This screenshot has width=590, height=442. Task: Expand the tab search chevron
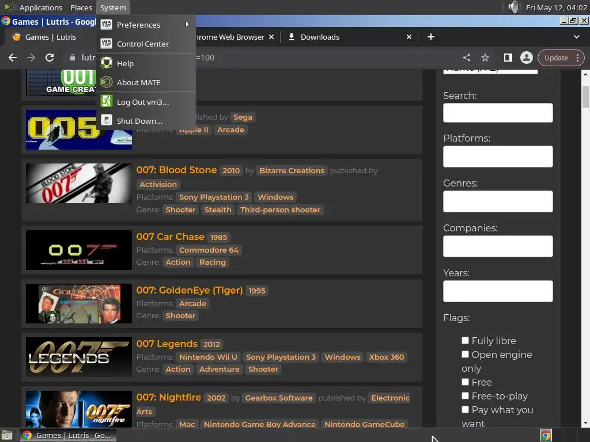click(x=576, y=37)
